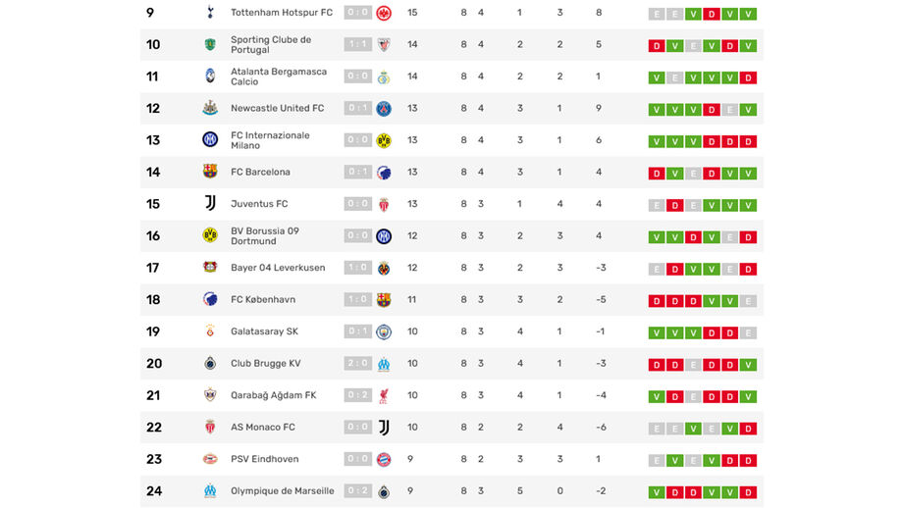Click the 2:0 score badge in Club Brugge's row
This screenshot has height=508, width=903.
(x=357, y=364)
